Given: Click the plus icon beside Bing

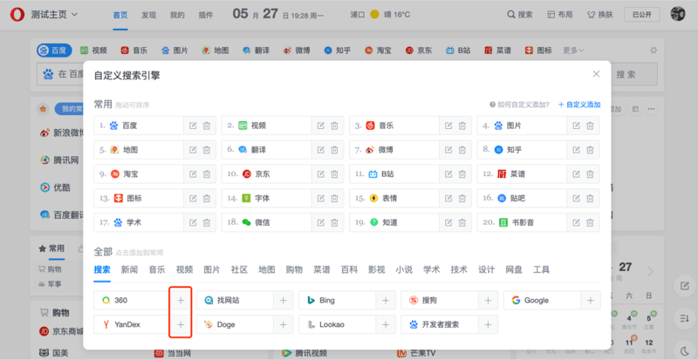Looking at the screenshot, I should coord(387,300).
